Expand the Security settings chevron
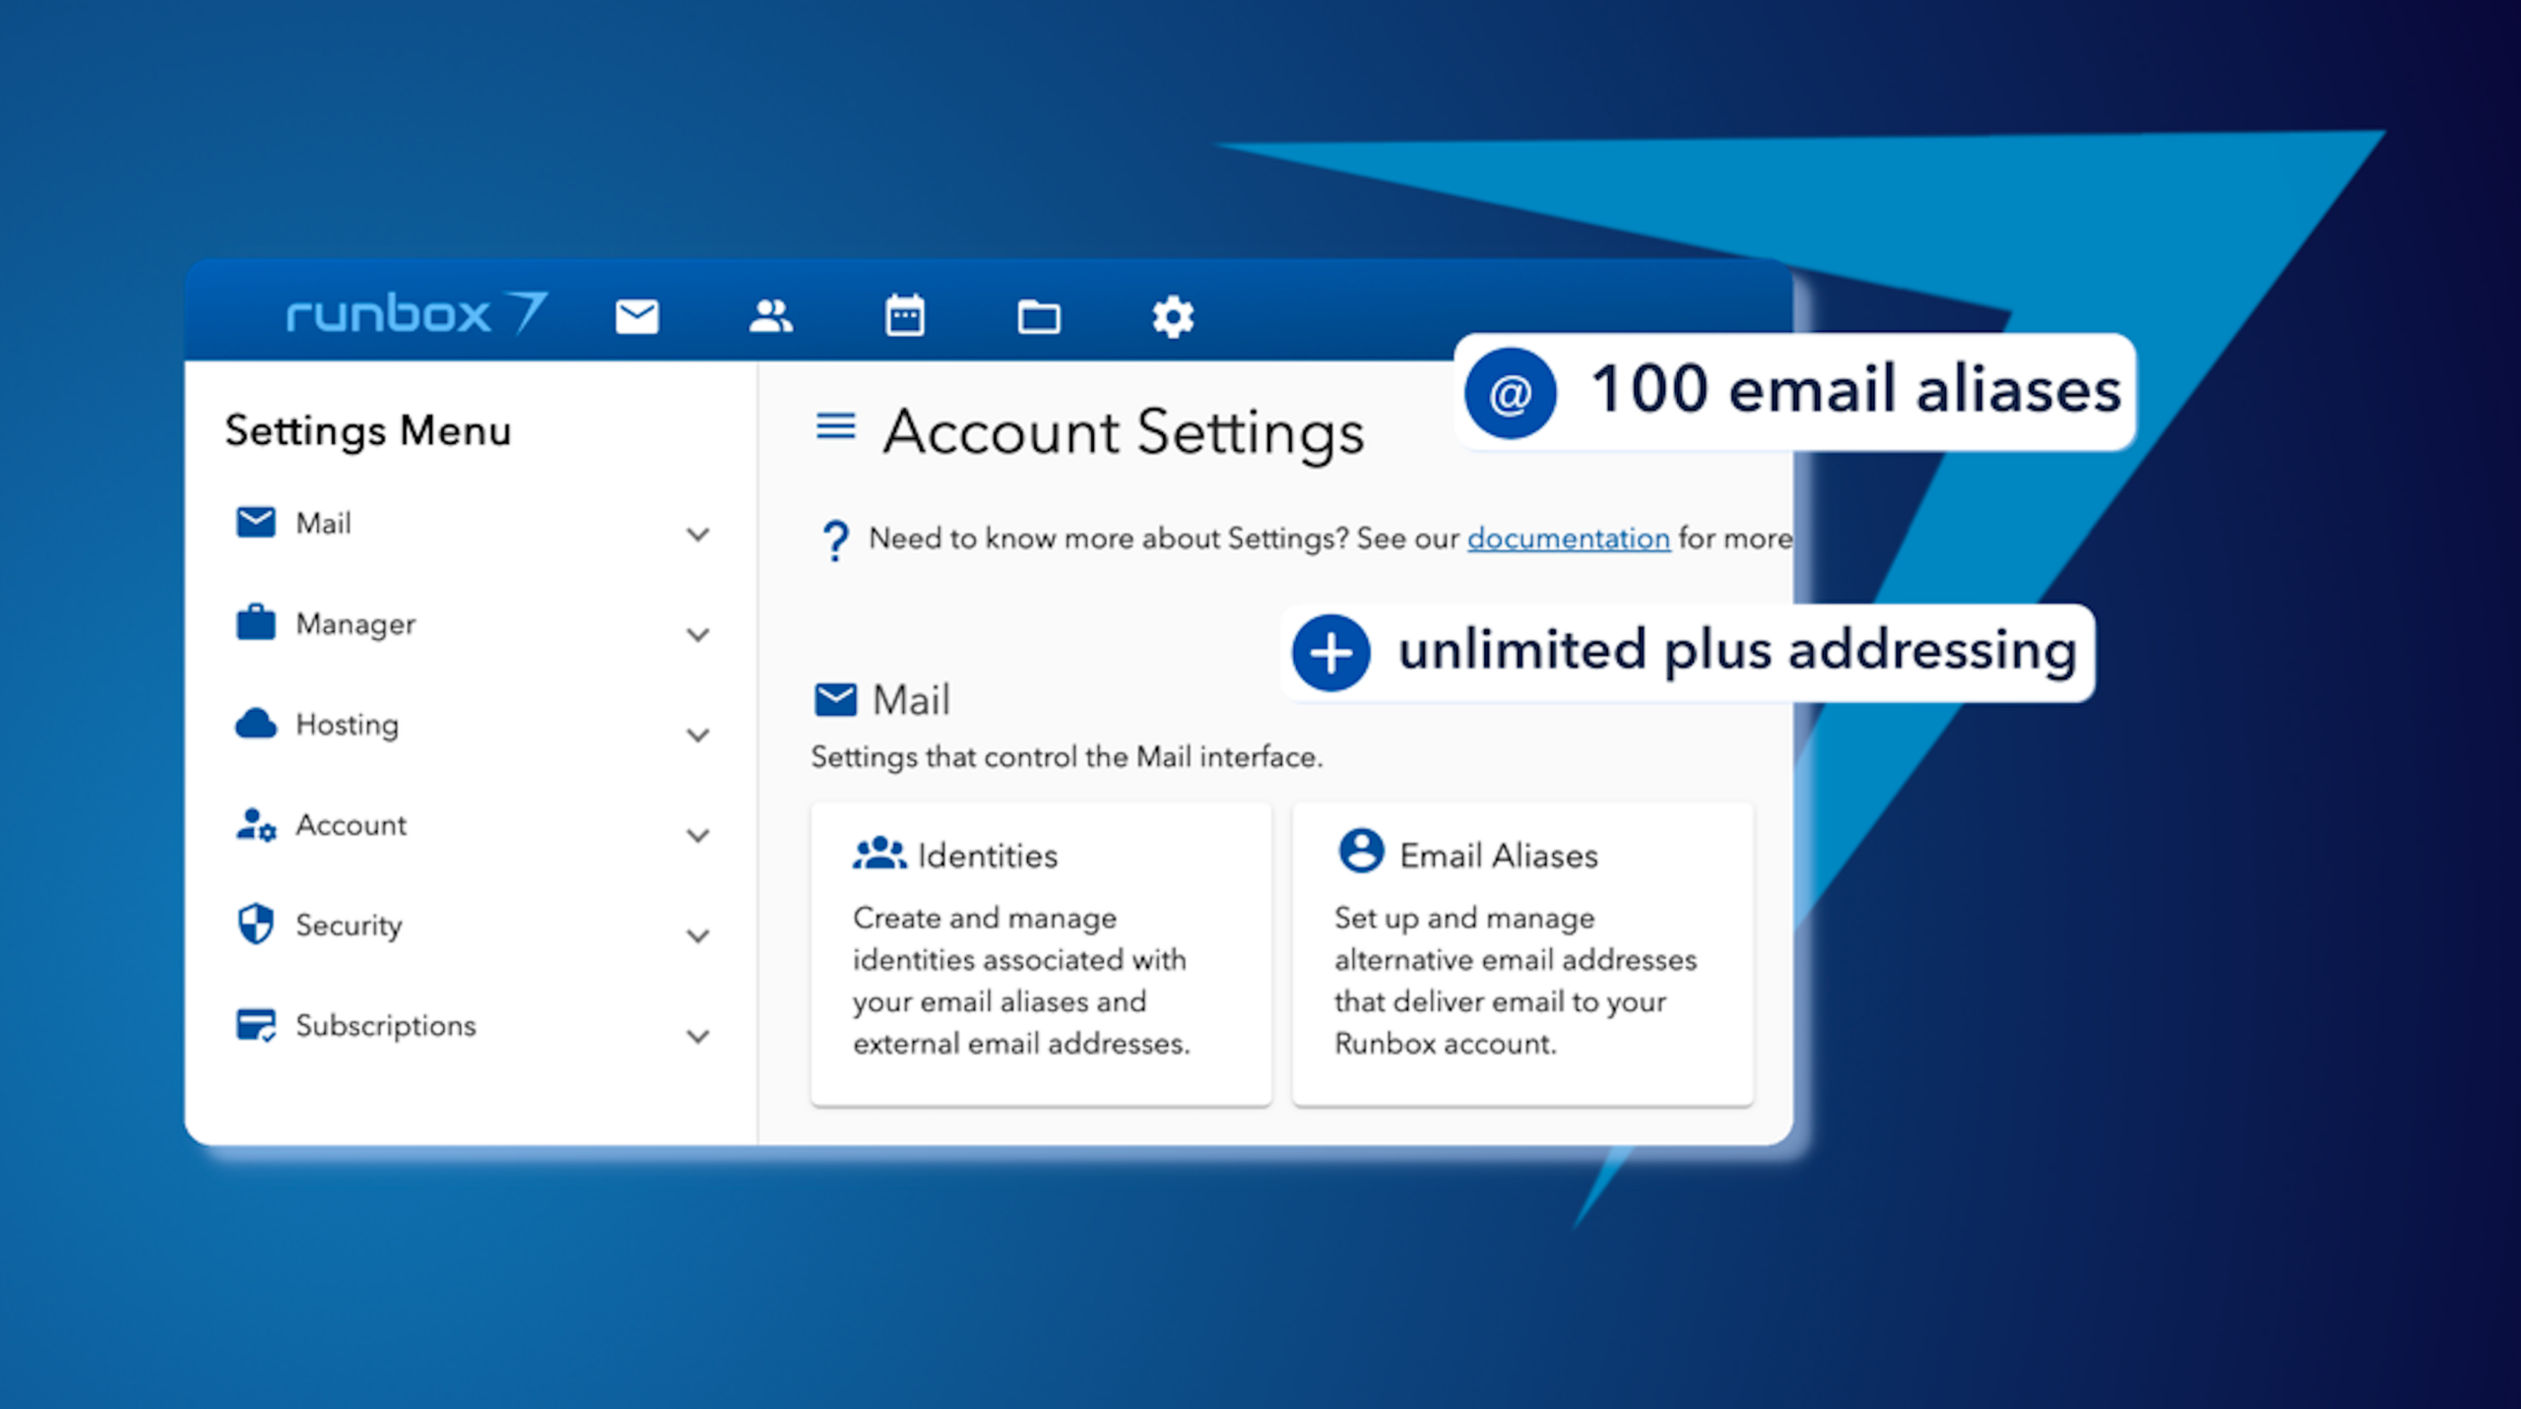The width and height of the screenshot is (2521, 1409). [698, 936]
